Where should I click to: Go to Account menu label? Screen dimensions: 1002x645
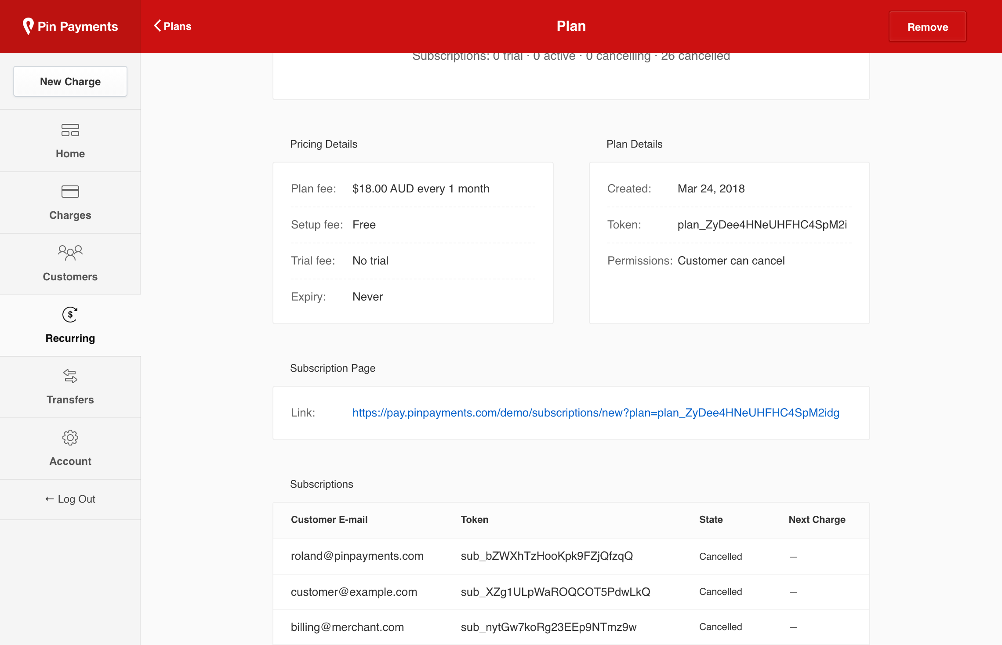[x=70, y=461]
